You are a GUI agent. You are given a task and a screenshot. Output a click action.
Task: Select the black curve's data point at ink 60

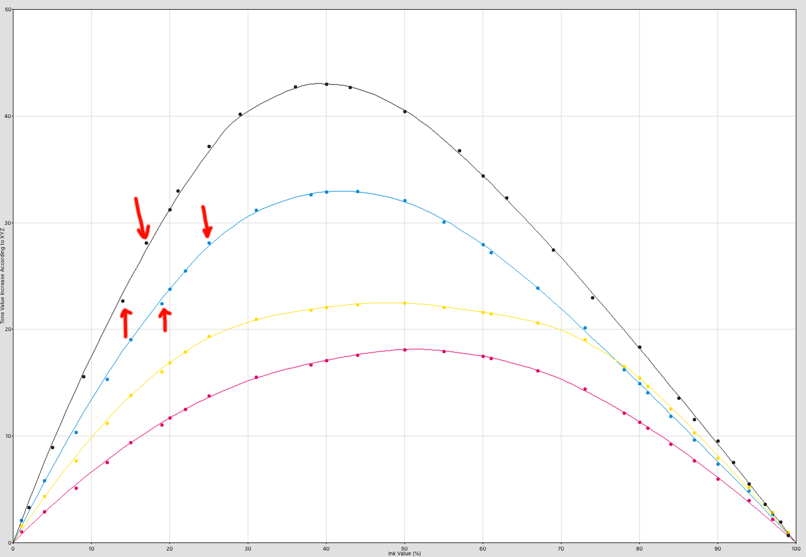(483, 176)
